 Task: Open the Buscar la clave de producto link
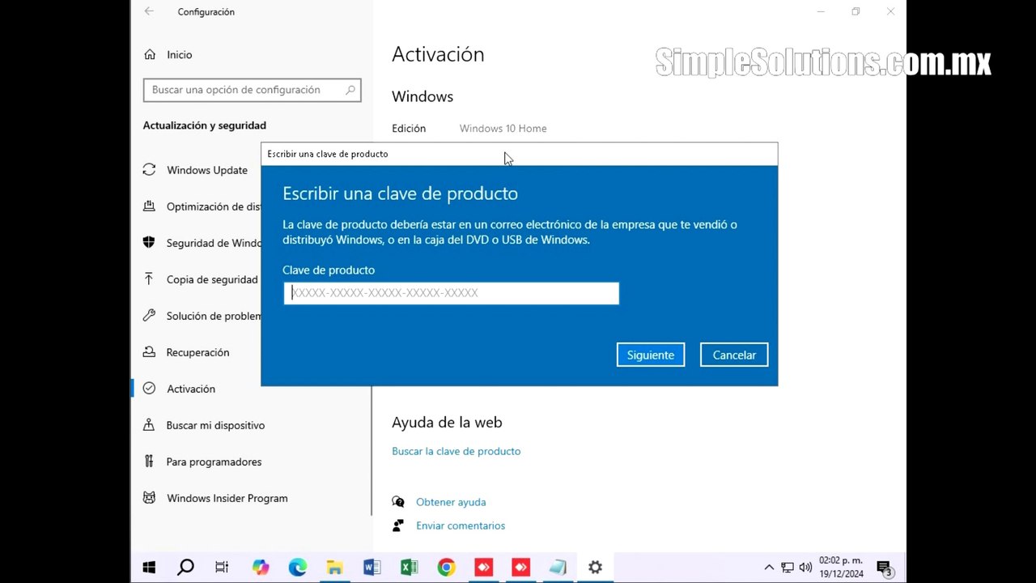pyautogui.click(x=456, y=451)
